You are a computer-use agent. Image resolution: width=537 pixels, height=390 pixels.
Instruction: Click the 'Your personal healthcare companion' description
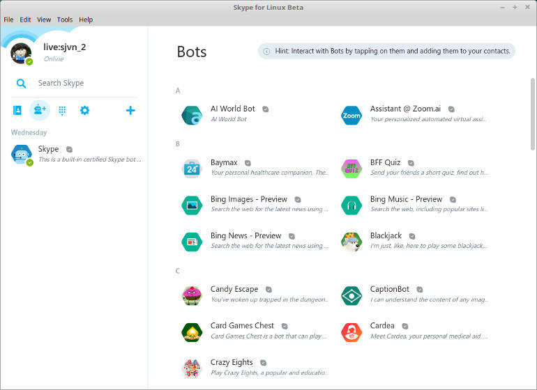click(269, 173)
